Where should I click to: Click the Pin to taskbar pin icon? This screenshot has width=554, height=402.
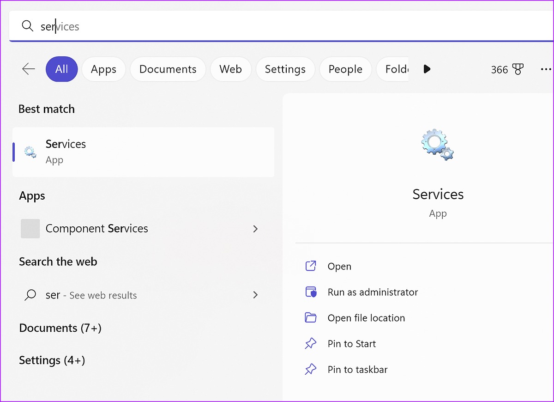311,370
